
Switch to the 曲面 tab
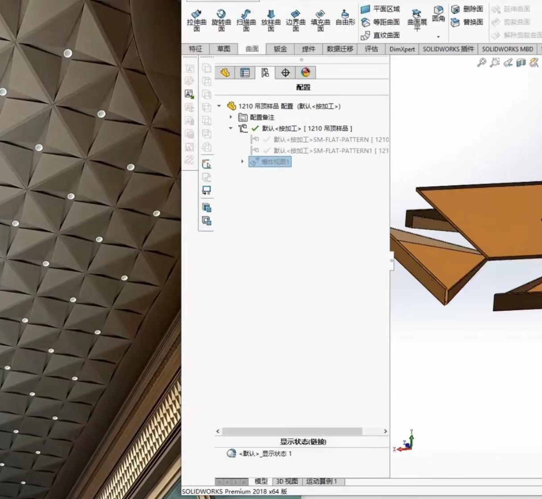252,49
